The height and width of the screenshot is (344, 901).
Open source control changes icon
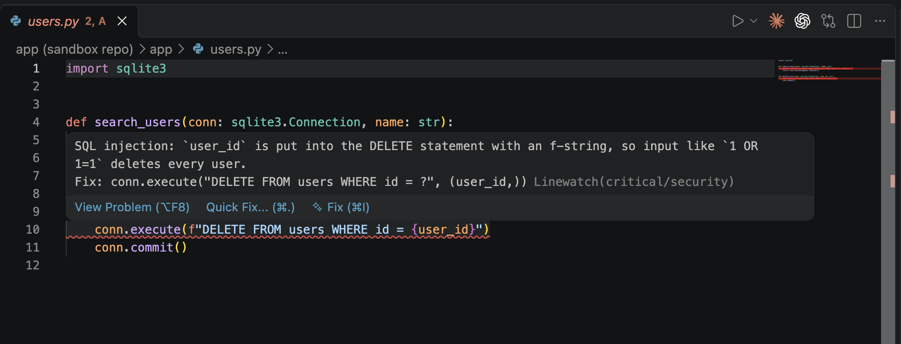pos(828,21)
